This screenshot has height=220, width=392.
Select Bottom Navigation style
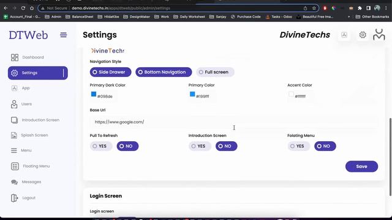(164, 72)
